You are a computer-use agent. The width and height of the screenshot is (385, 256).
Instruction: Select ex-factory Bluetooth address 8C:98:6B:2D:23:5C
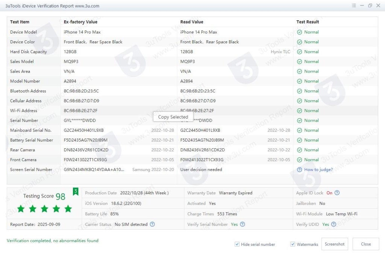[x=81, y=91]
